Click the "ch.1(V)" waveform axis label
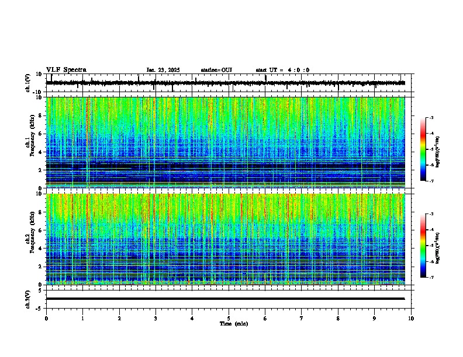Viewport: 463px width, 357px height. [x=28, y=83]
